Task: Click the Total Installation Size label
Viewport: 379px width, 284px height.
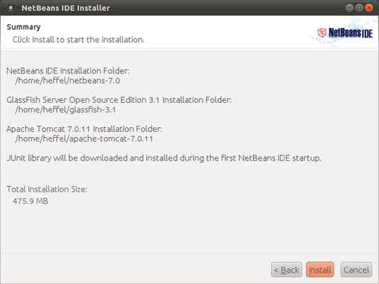Action: click(47, 189)
